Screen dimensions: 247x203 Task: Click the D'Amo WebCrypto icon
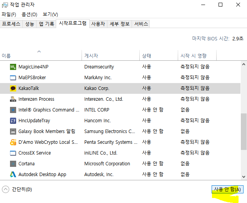[x=13, y=142]
